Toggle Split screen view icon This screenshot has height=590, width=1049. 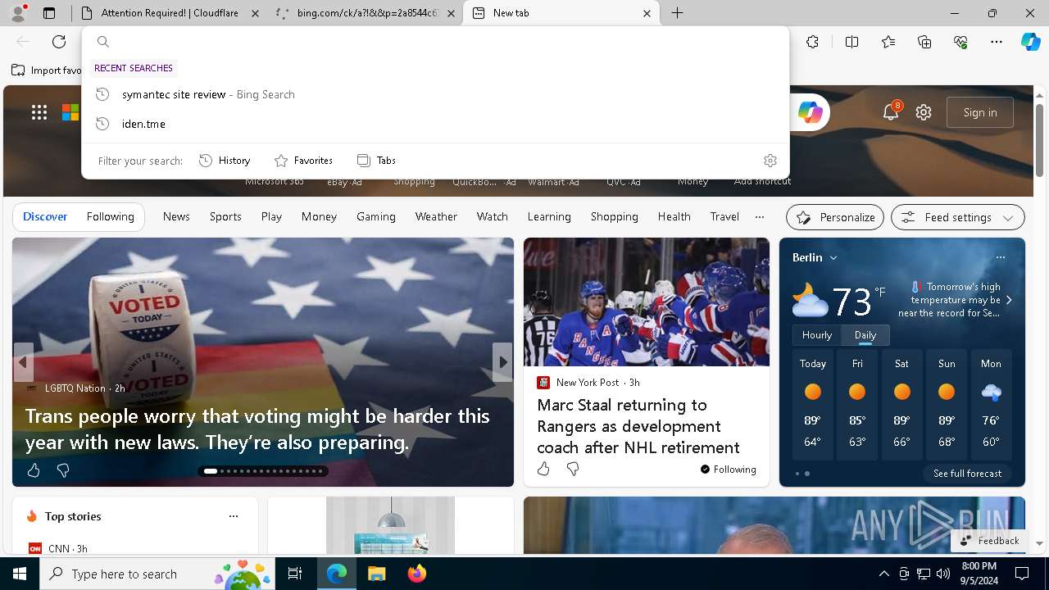(x=851, y=42)
